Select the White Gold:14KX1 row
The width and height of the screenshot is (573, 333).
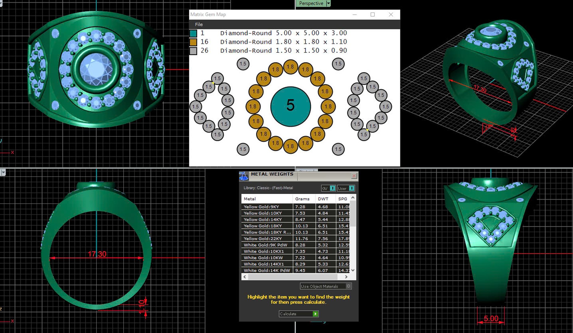295,264
